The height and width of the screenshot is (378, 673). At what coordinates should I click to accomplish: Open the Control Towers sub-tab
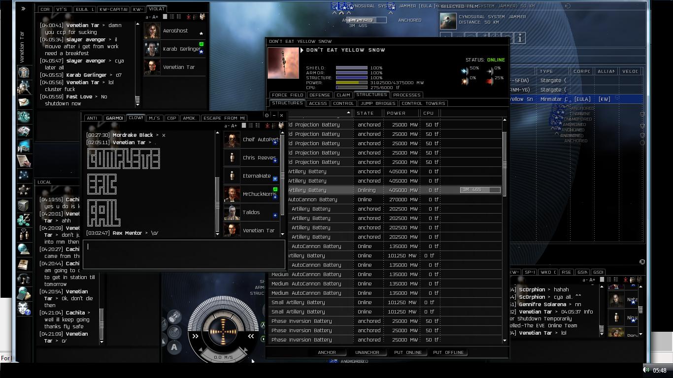click(424, 103)
